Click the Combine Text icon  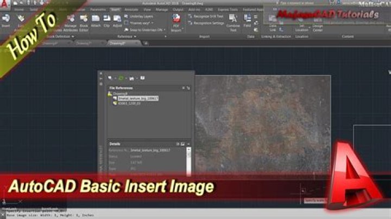(233, 23)
